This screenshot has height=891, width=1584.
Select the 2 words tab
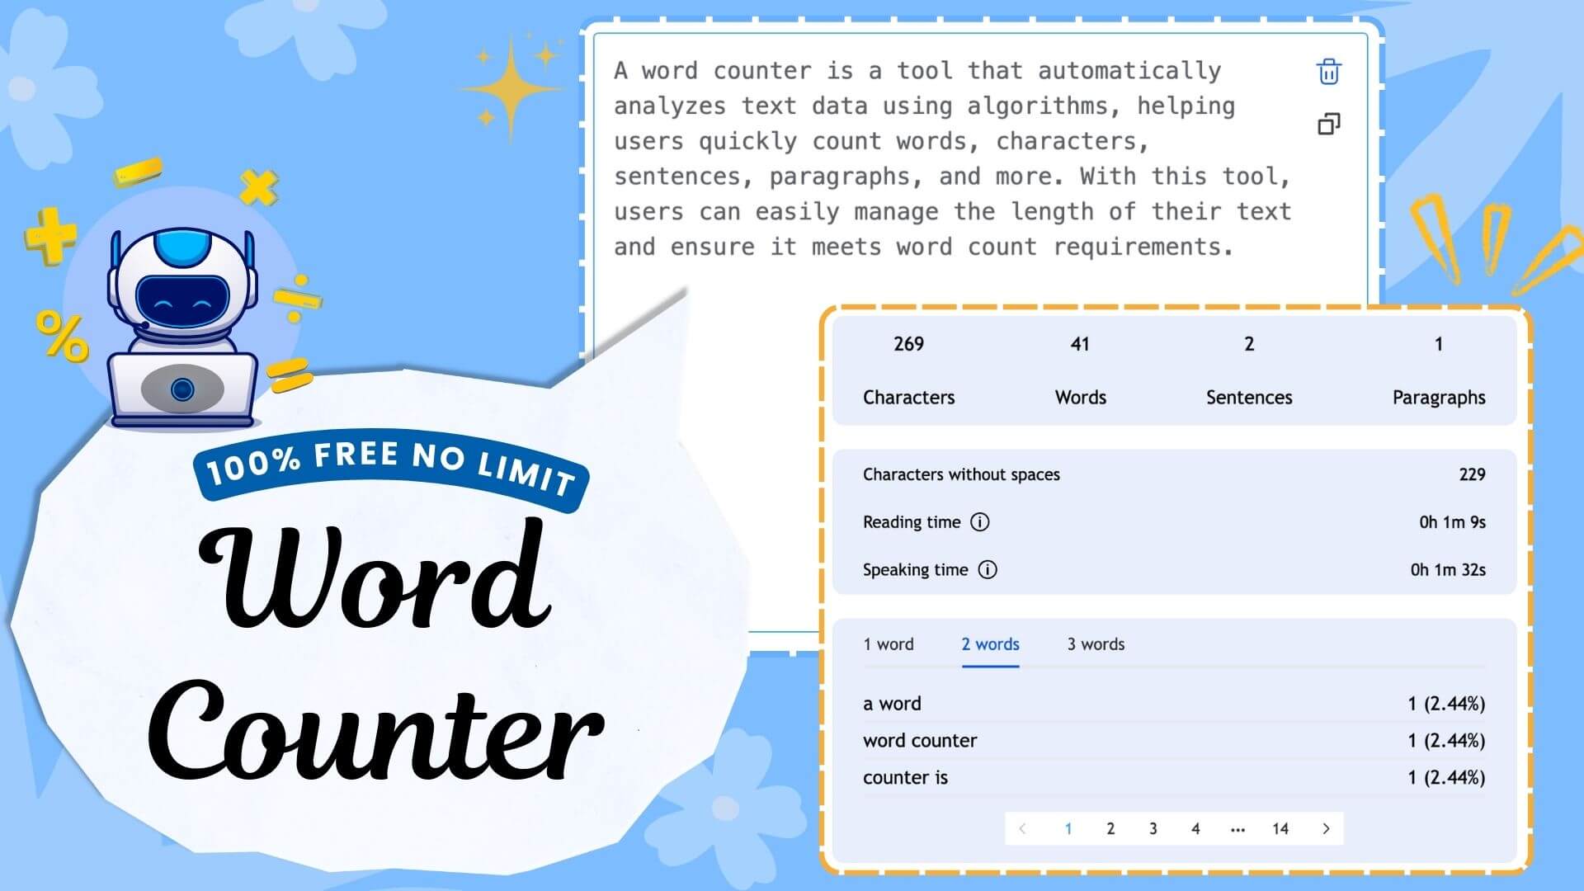click(990, 644)
